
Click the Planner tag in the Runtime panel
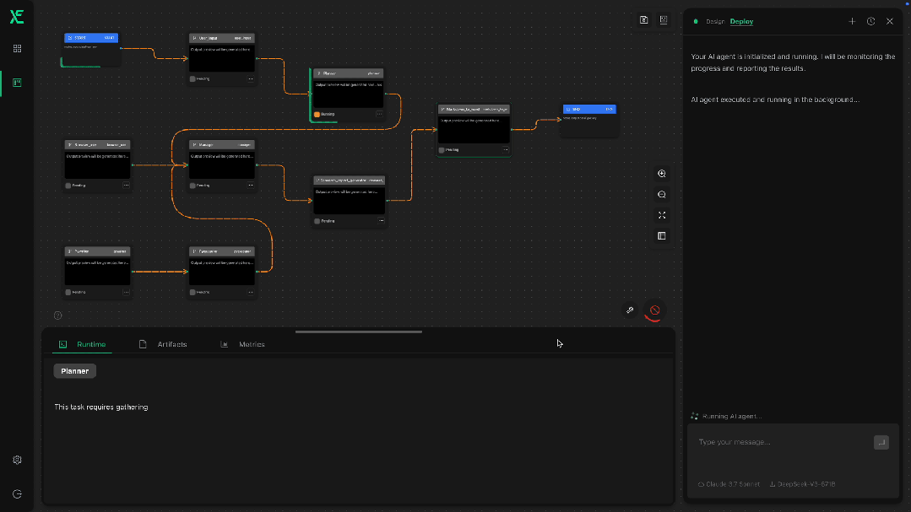click(75, 371)
